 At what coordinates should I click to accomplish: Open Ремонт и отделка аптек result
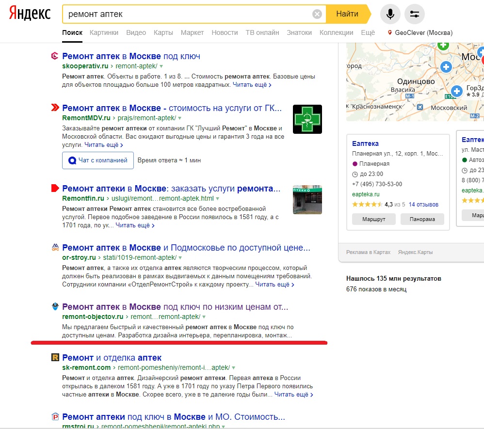pyautogui.click(x=112, y=358)
